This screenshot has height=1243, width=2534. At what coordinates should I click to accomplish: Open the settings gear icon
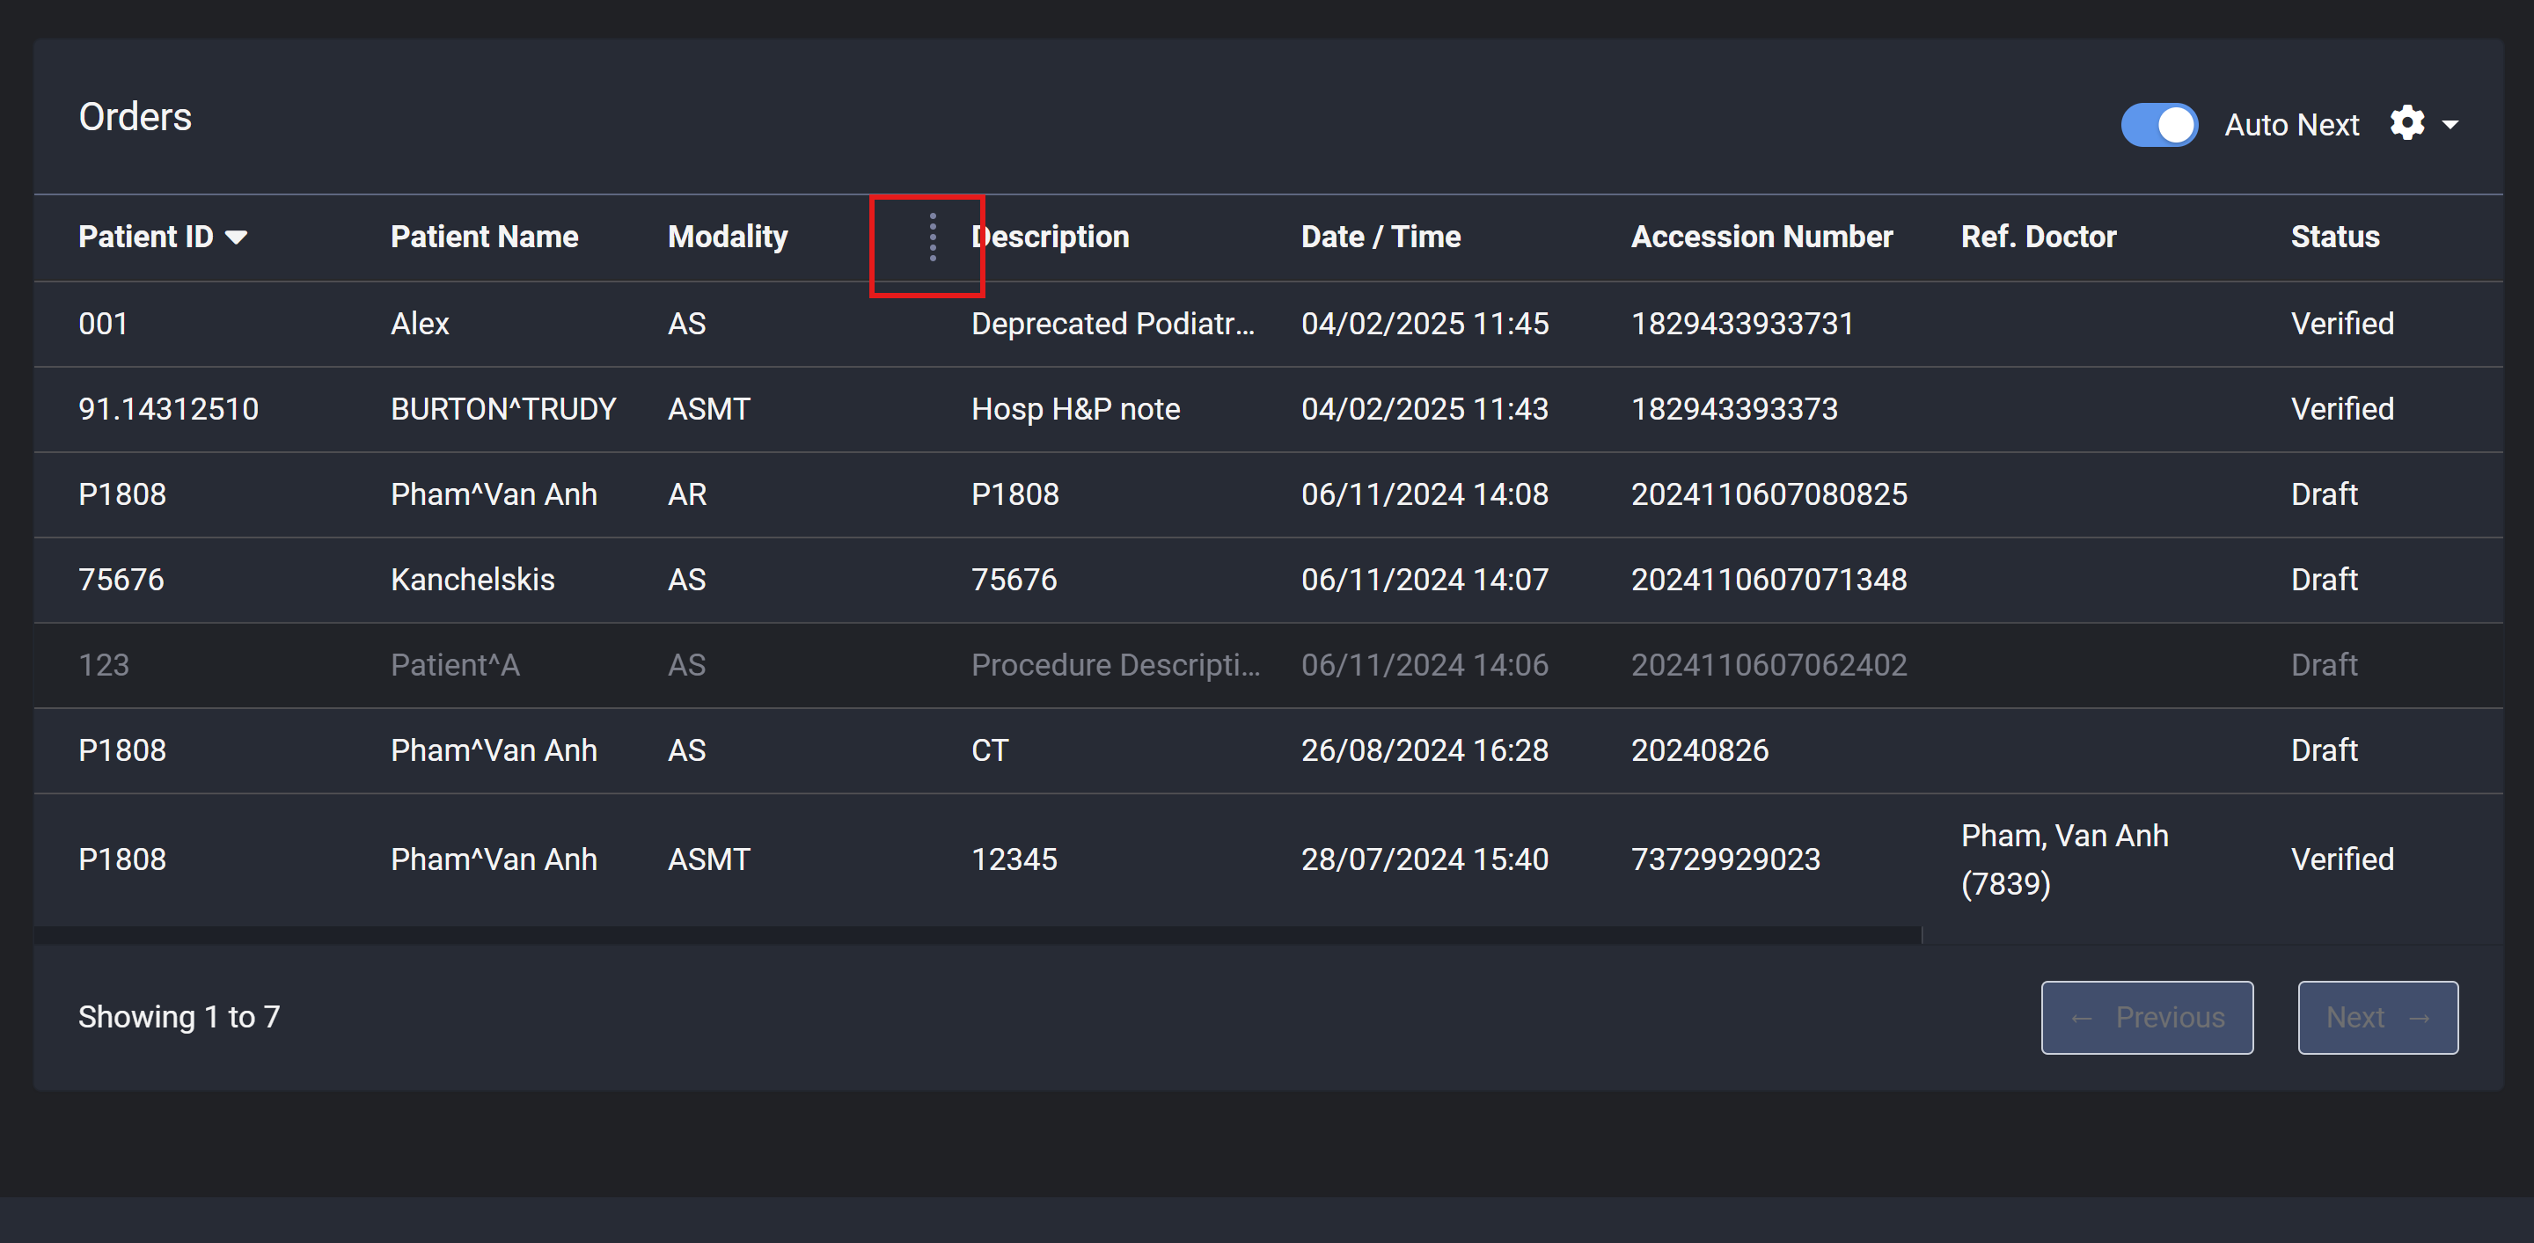click(x=2406, y=124)
